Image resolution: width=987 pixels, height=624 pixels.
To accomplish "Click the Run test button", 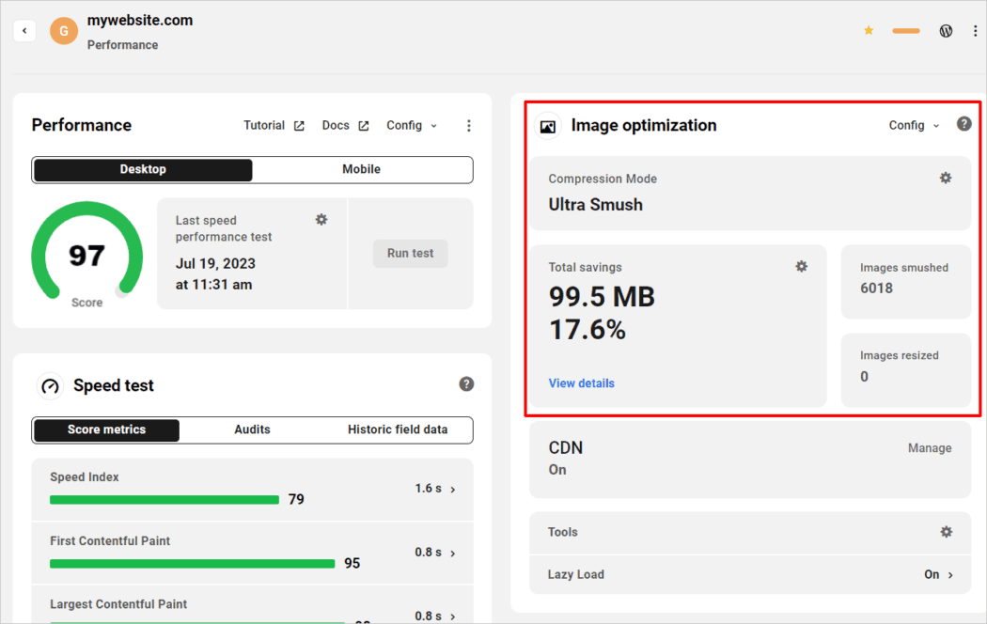I will pos(410,253).
